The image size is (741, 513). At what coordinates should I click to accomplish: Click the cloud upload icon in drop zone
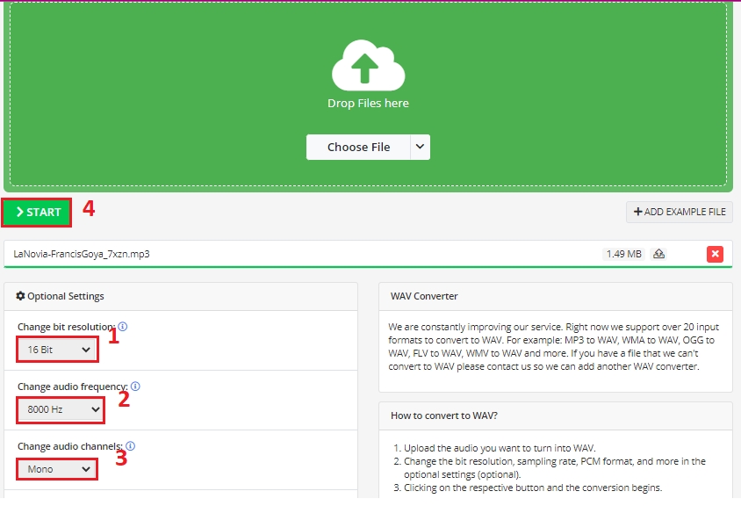click(368, 65)
